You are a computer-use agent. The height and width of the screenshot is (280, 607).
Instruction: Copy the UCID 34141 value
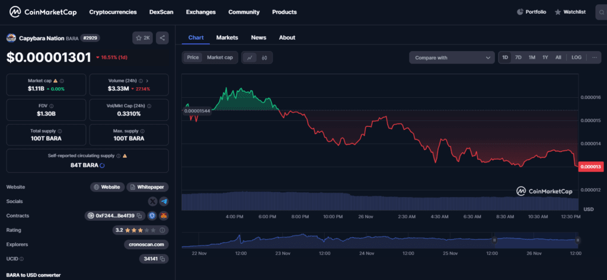[162, 259]
